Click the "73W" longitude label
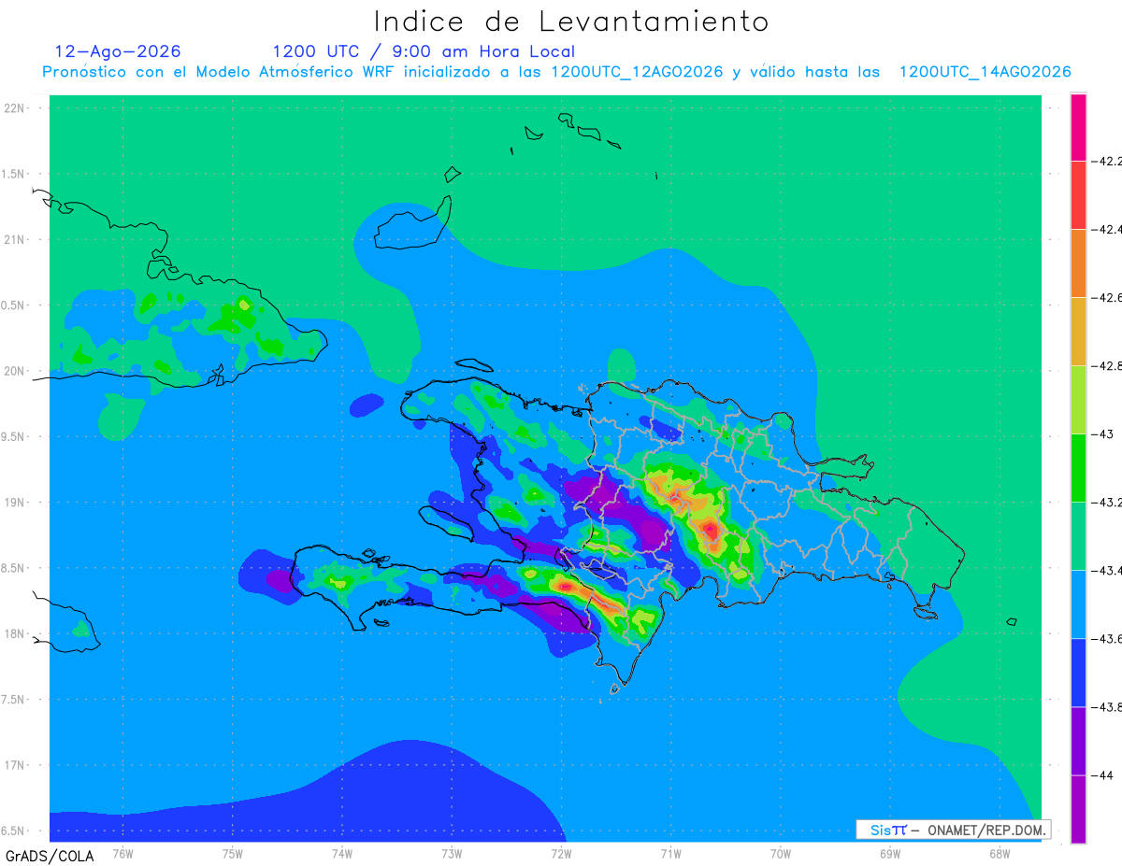Screen dimensions: 1122x866 click(452, 853)
